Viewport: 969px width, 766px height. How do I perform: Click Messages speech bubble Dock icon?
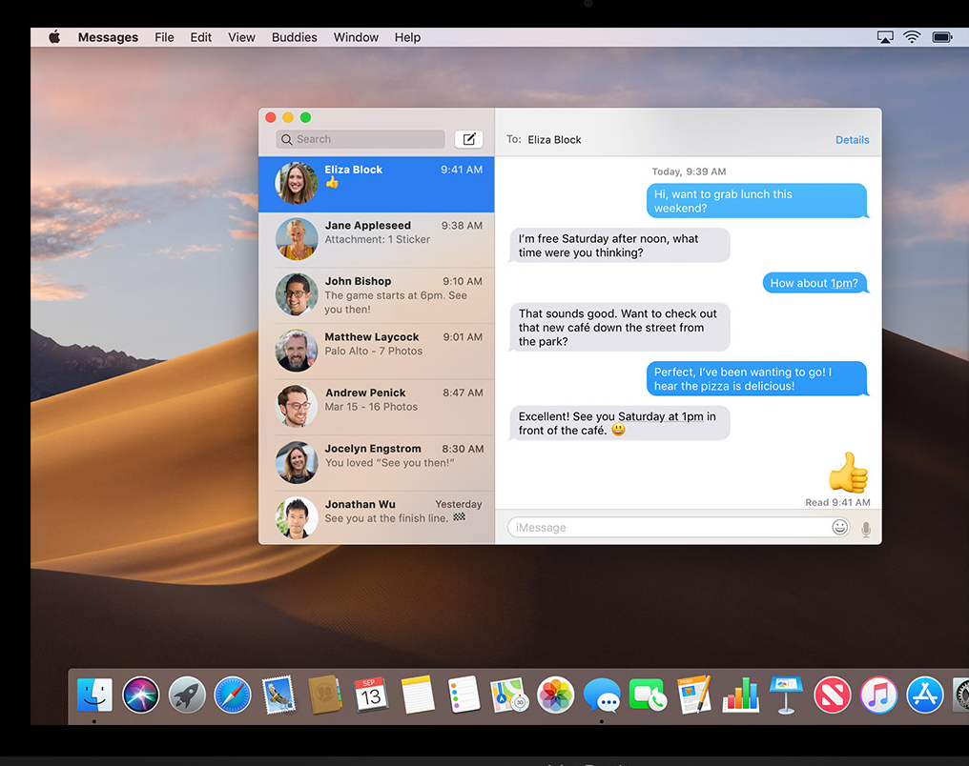[602, 695]
